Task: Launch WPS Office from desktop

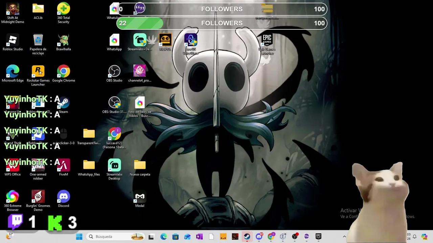Action: click(x=13, y=168)
